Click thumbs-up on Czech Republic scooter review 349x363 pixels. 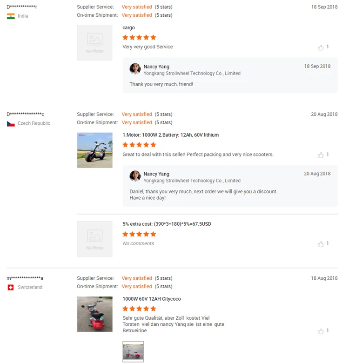[x=321, y=155]
